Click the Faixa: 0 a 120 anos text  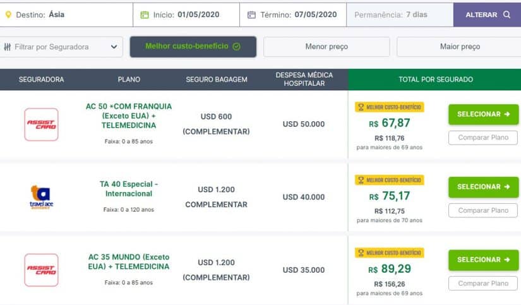129,210
